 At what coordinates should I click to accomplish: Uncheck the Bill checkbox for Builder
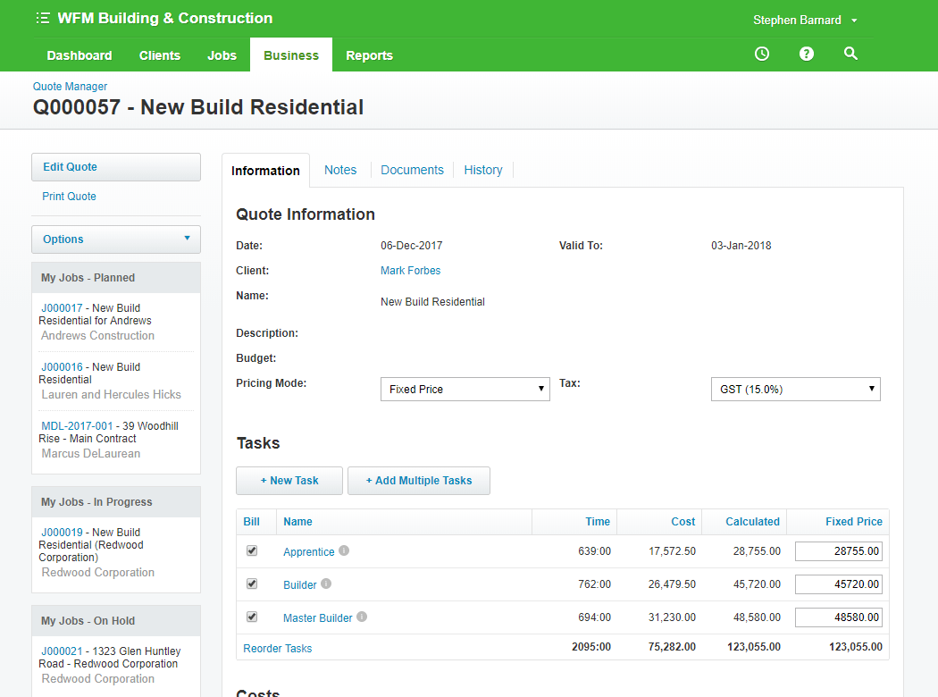[252, 584]
